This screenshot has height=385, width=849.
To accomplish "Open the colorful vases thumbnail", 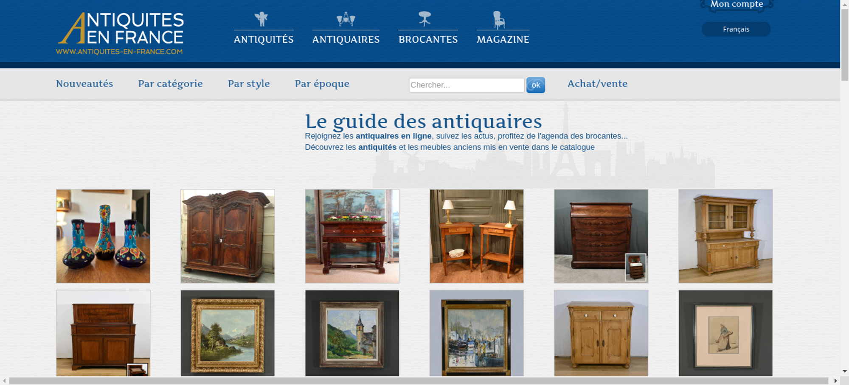I will 103,236.
